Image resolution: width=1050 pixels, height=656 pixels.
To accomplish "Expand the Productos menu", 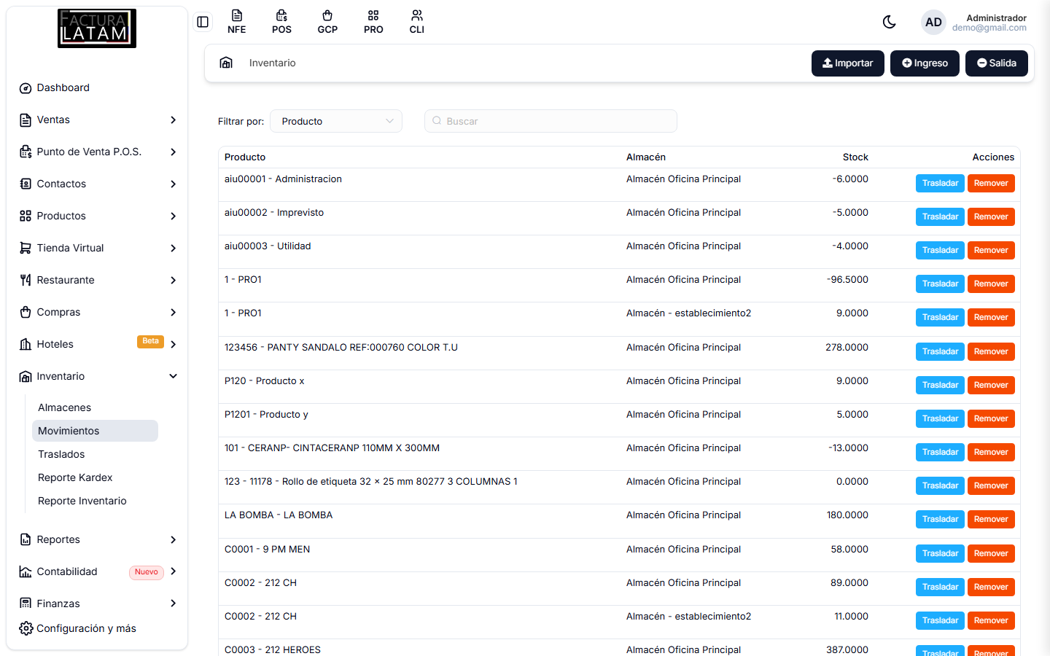I will coord(98,216).
